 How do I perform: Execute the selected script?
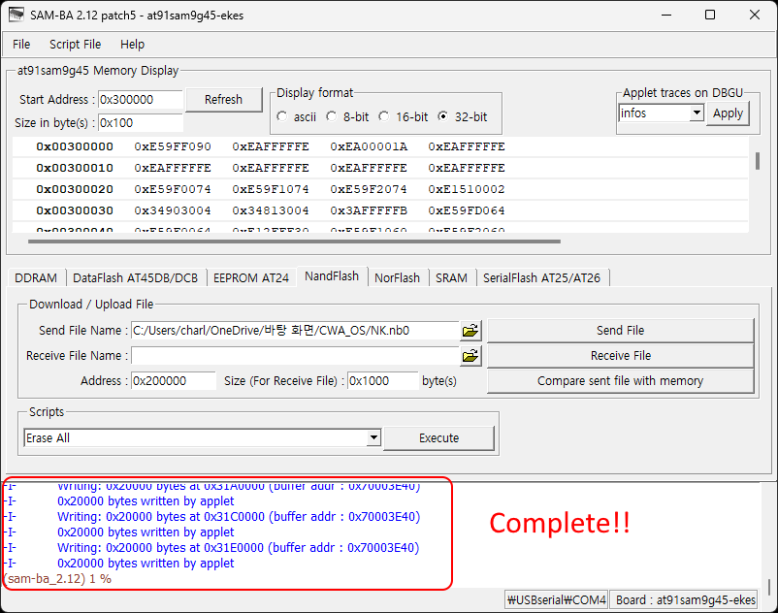(x=438, y=438)
